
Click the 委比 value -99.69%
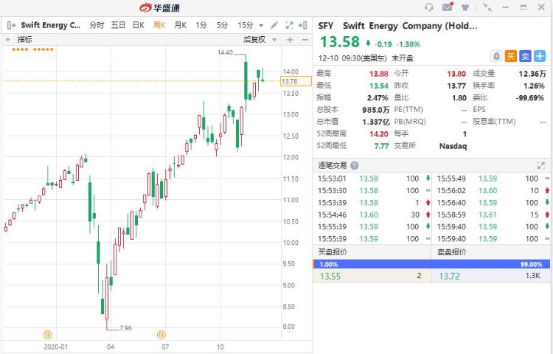530,97
